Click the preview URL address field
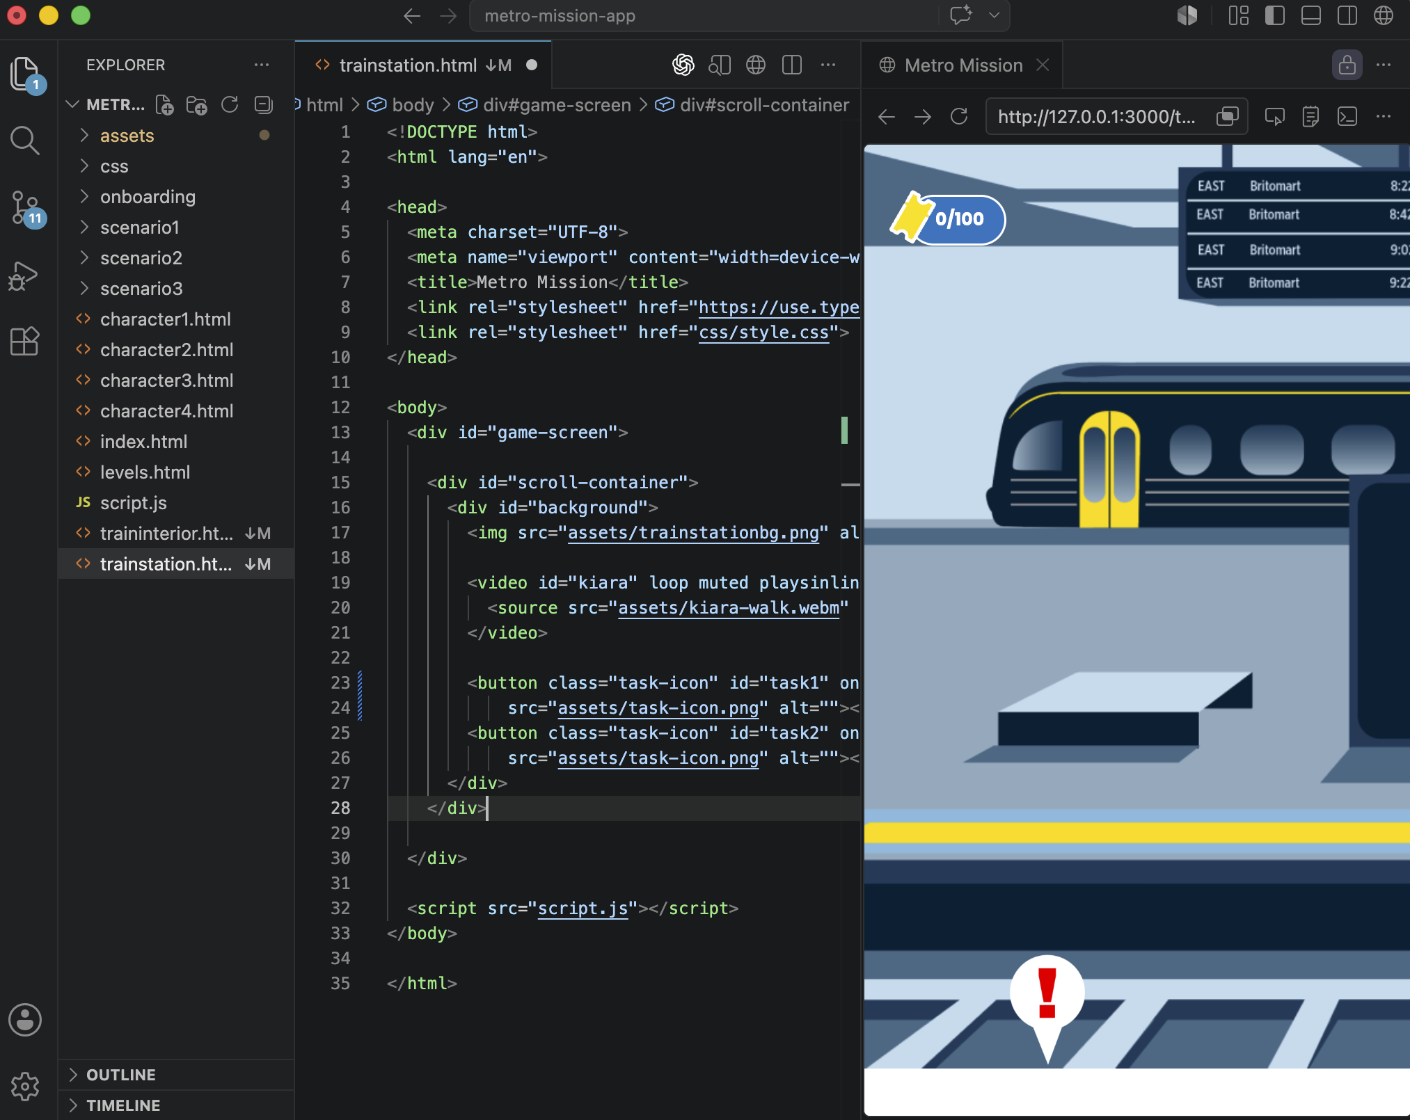Screen dimensions: 1410x1120 coord(1116,116)
